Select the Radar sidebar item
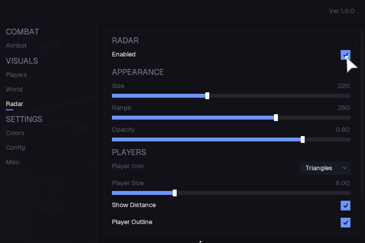 tap(14, 104)
